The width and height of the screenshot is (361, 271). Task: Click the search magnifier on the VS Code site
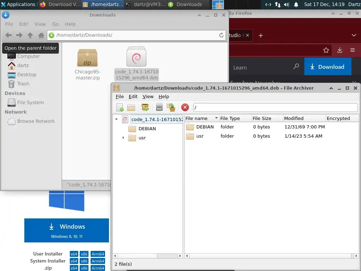(296, 66)
